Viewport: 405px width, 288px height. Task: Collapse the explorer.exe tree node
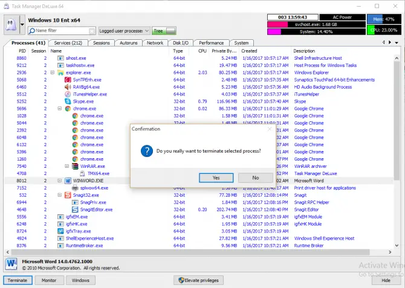coord(53,72)
